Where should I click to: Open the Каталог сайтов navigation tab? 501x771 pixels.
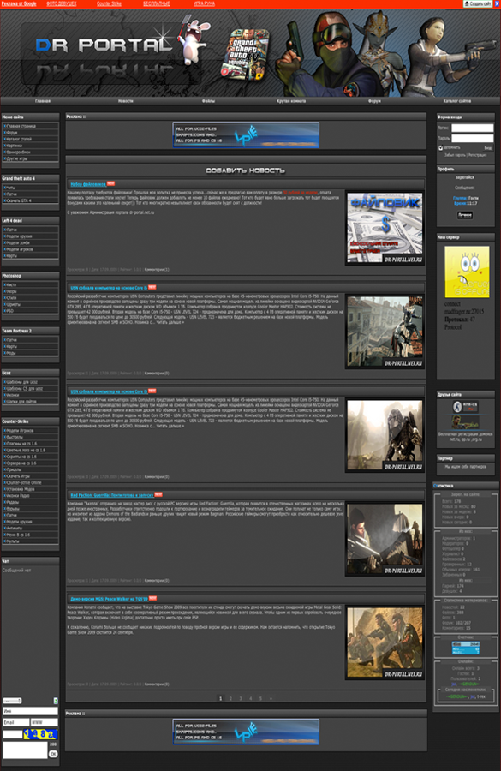tap(457, 101)
